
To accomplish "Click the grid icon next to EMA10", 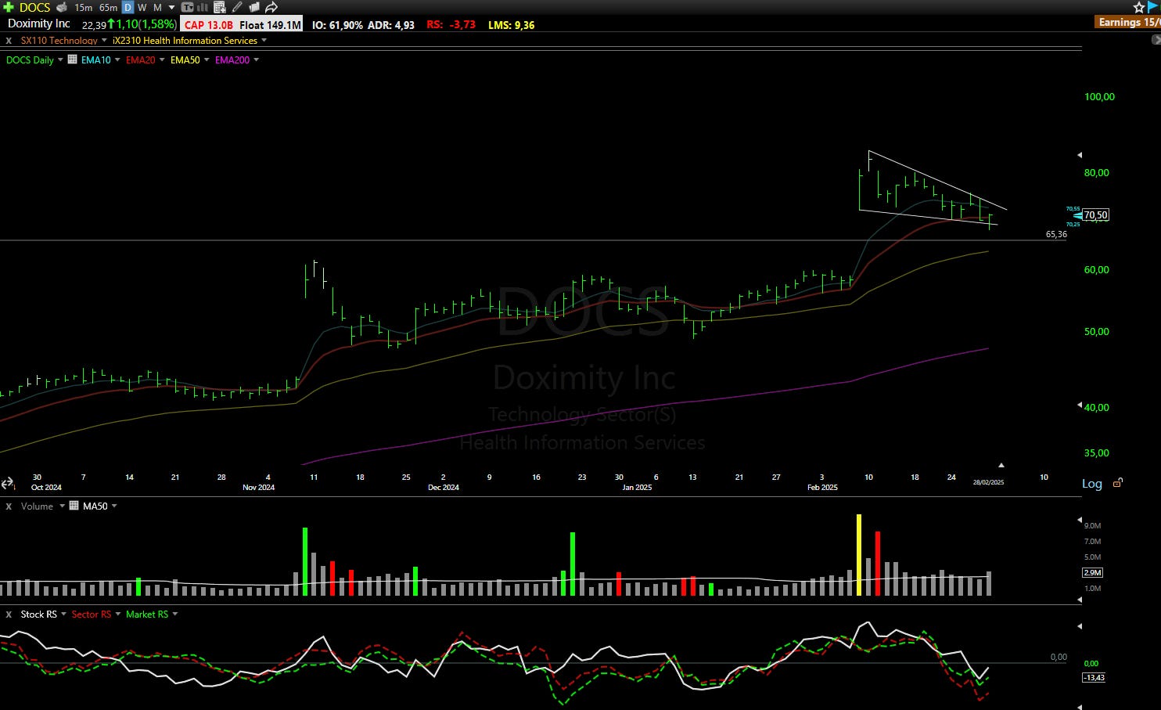I will click(x=73, y=59).
